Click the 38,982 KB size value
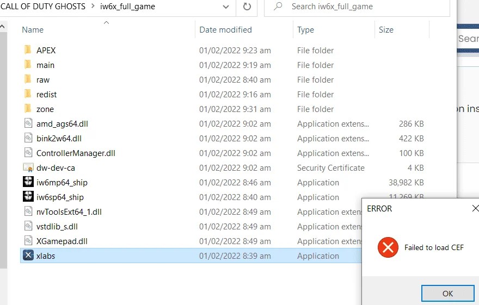The height and width of the screenshot is (305, 479). [x=406, y=182]
